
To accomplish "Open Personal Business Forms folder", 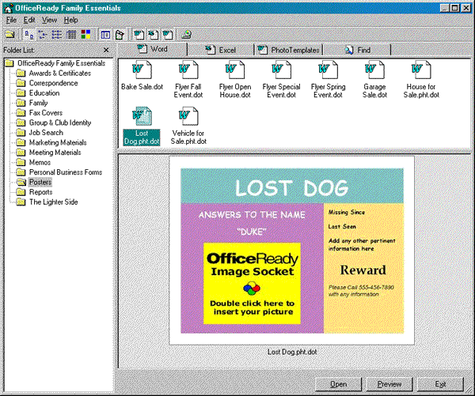I will pos(59,172).
